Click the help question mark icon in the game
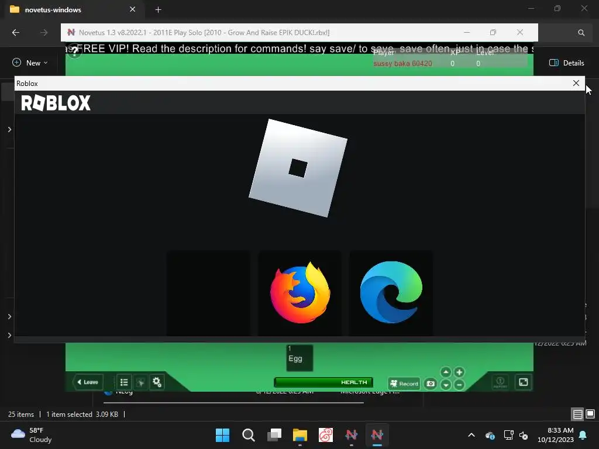This screenshot has width=599, height=449. 74,51
